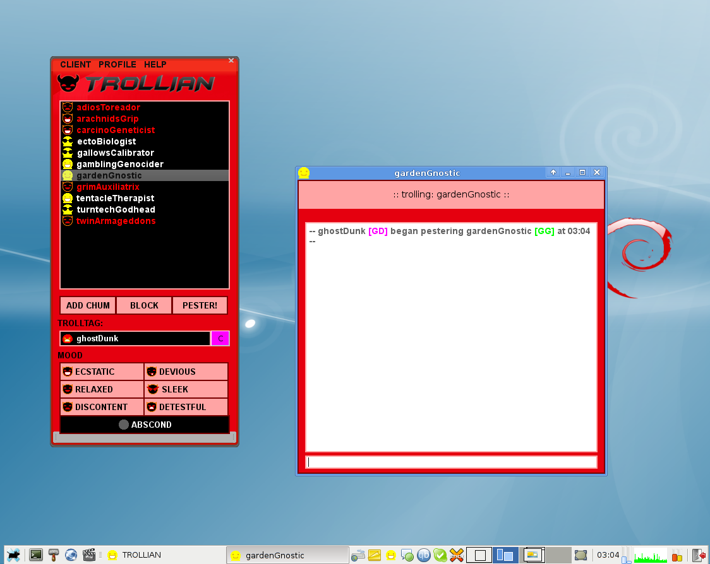Open the magenta handle color swatch
Image resolution: width=710 pixels, height=564 pixels.
(x=220, y=339)
